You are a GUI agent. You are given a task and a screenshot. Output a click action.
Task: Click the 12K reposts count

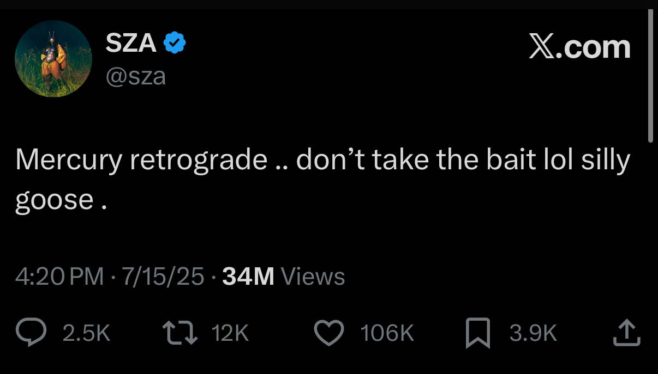pyautogui.click(x=230, y=333)
